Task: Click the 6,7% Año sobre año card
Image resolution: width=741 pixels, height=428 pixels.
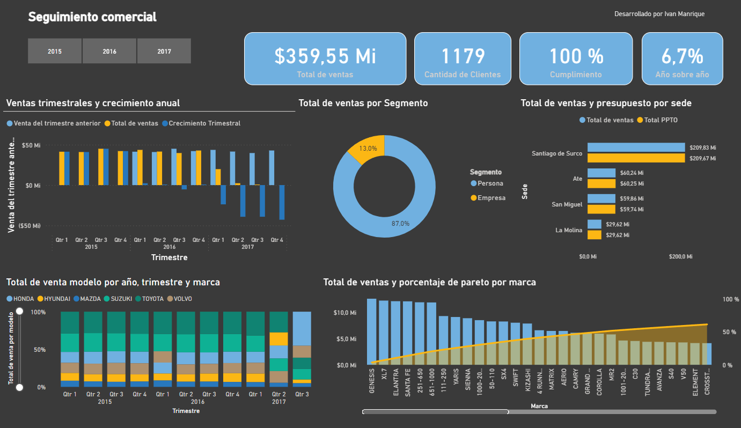Action: click(682, 58)
